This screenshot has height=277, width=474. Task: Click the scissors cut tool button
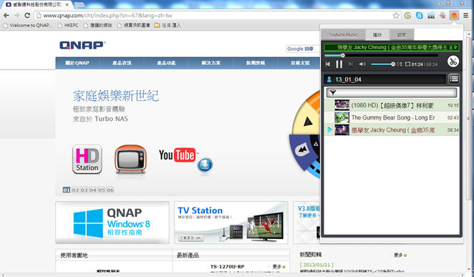point(453,62)
